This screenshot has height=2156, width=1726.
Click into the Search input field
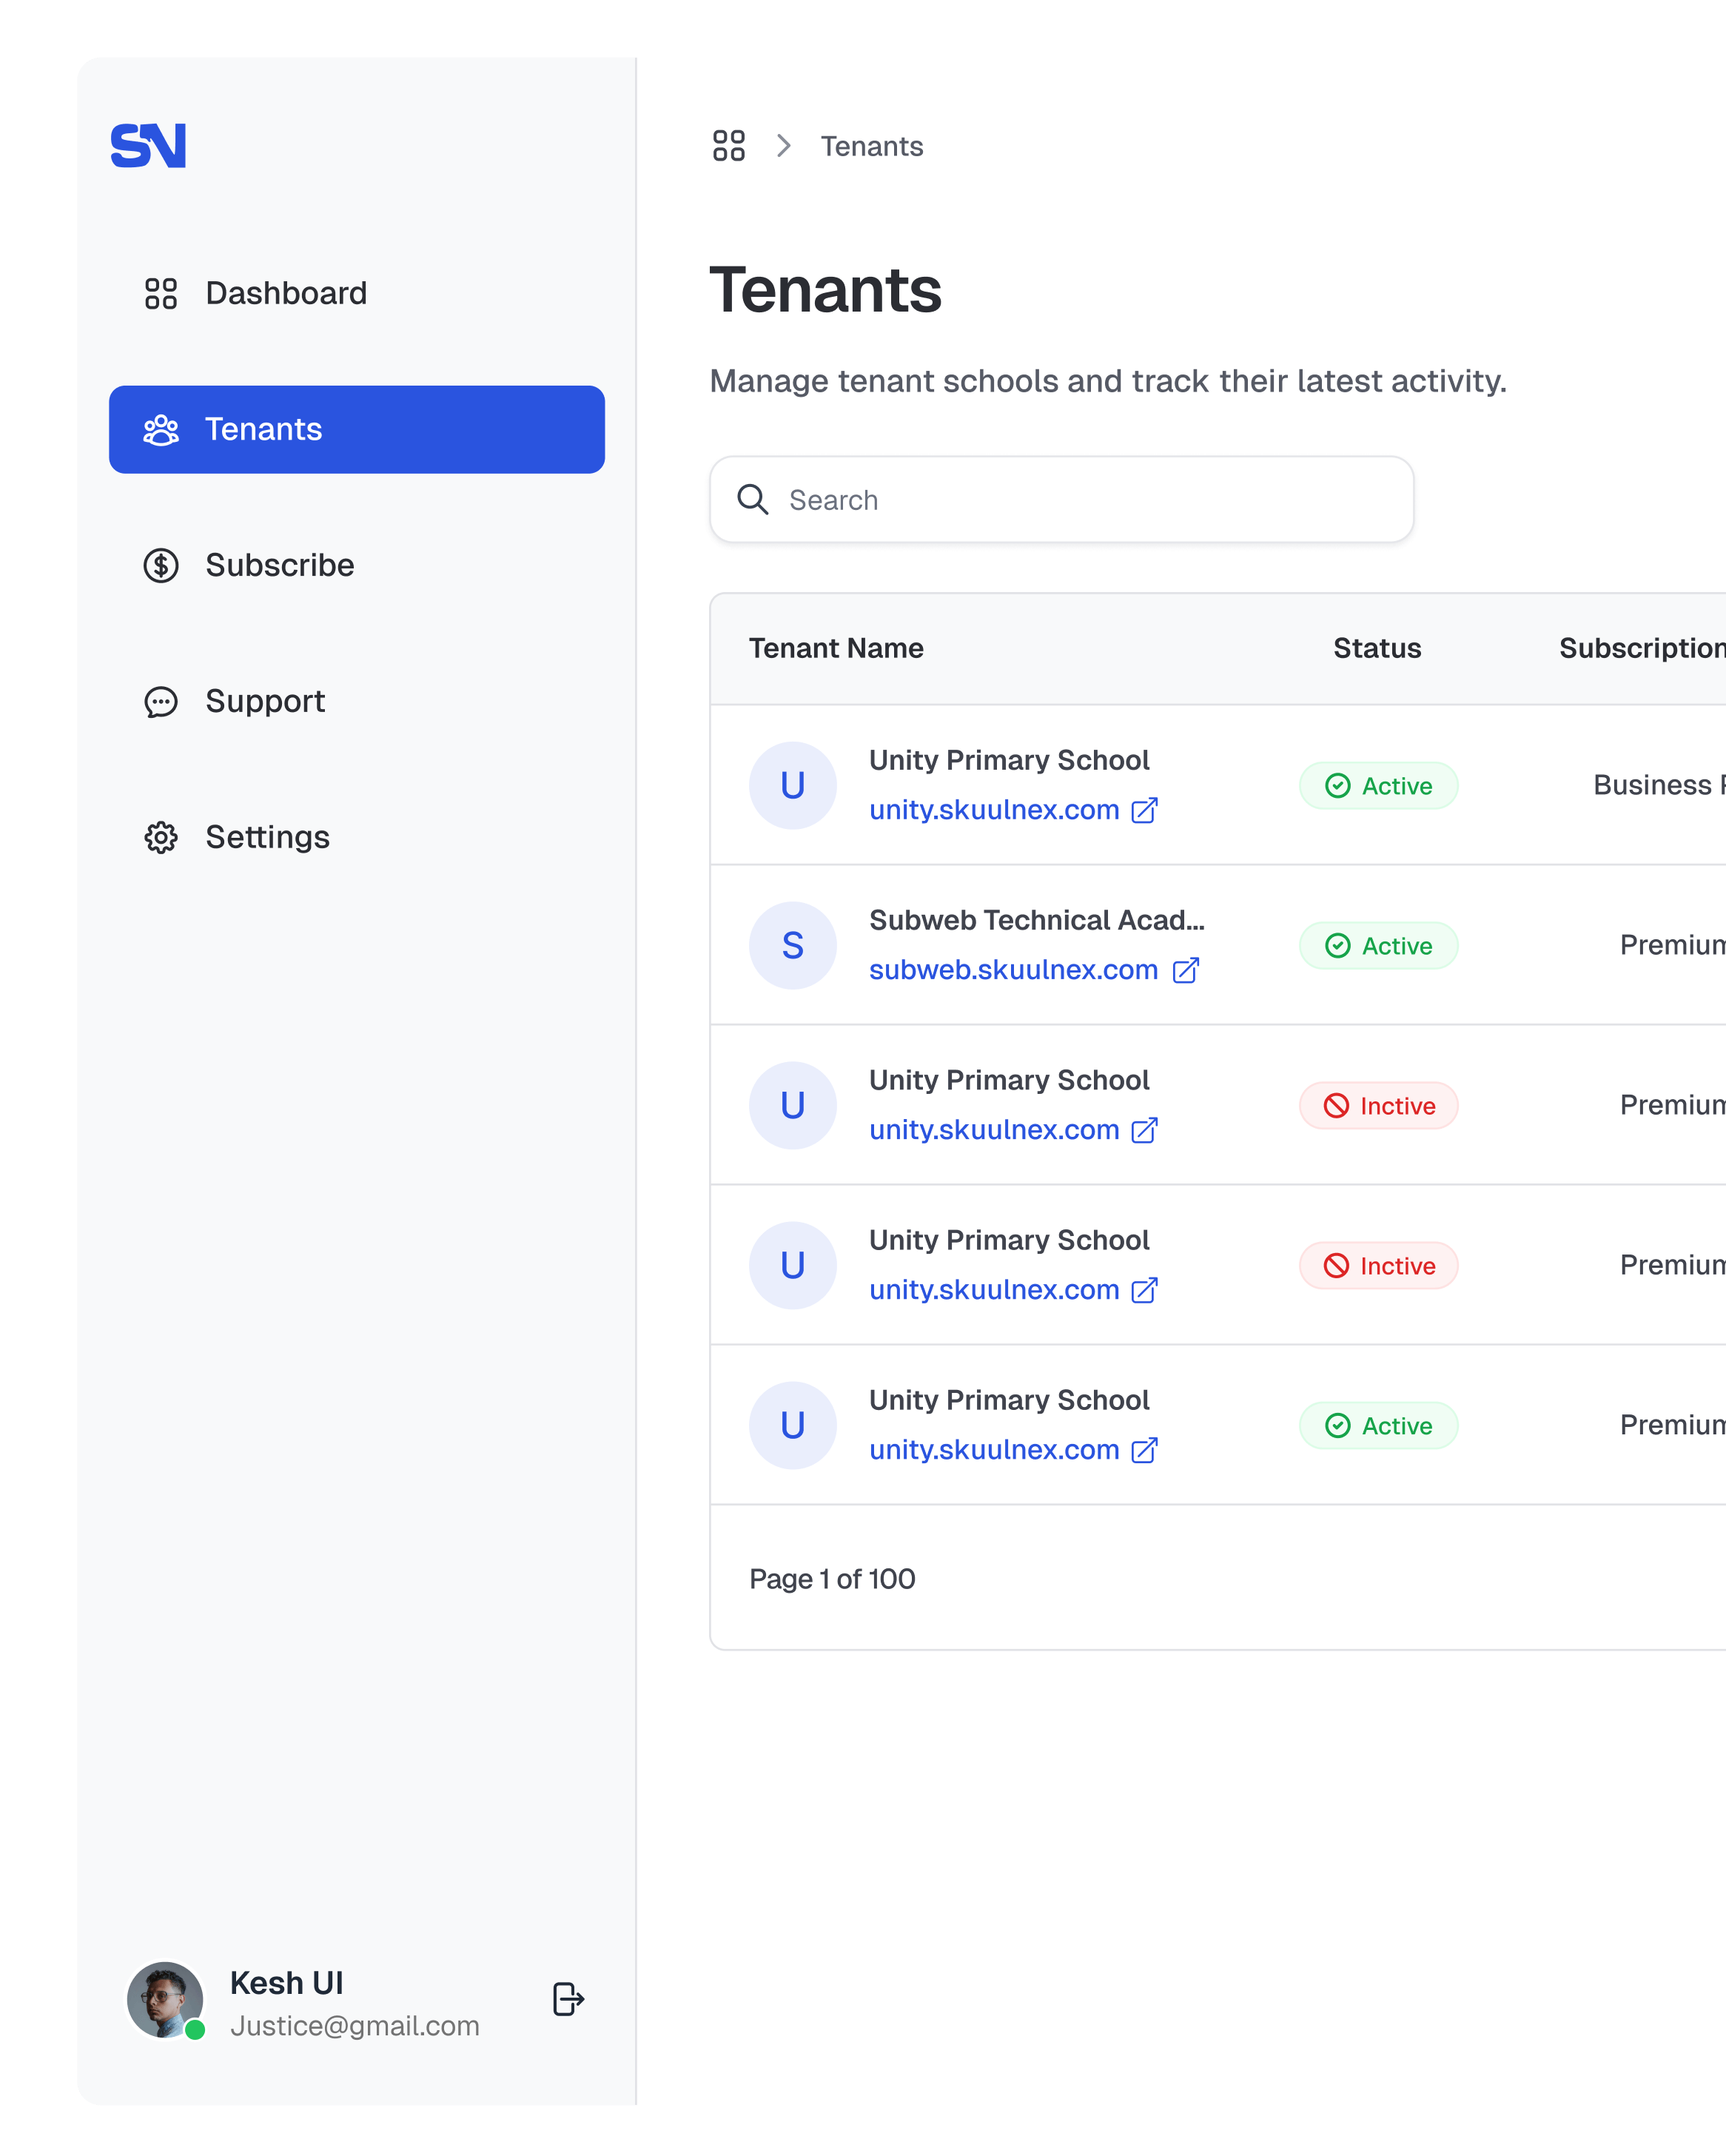pyautogui.click(x=1080, y=500)
